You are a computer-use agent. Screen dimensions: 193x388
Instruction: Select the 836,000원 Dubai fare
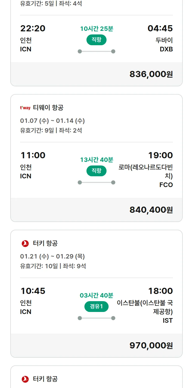click(151, 74)
